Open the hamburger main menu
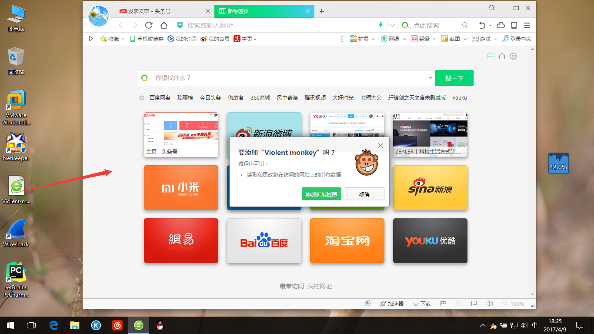 coord(527,25)
